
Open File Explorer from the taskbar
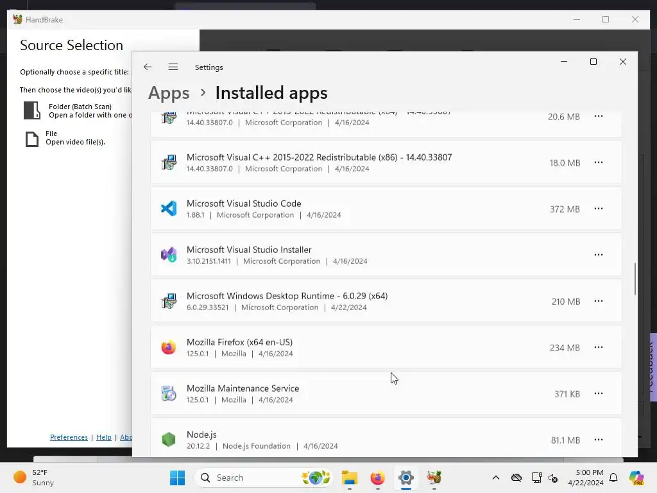point(350,478)
